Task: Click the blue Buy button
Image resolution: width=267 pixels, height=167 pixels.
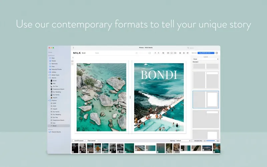Action: pos(205,53)
